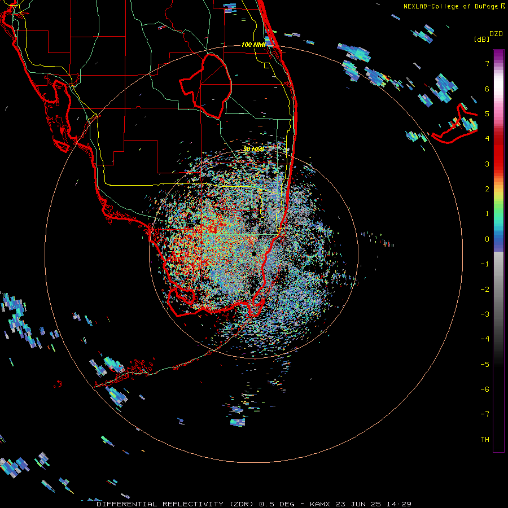This screenshot has height=508, width=508.
Task: Click the 0 label on the scale
Action: [487, 239]
